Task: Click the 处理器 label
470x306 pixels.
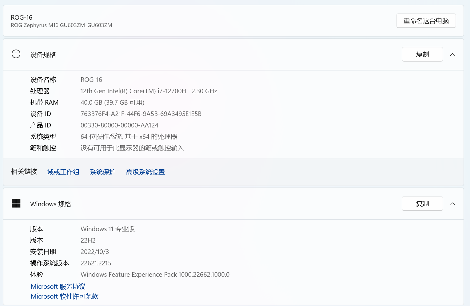Action: point(40,91)
